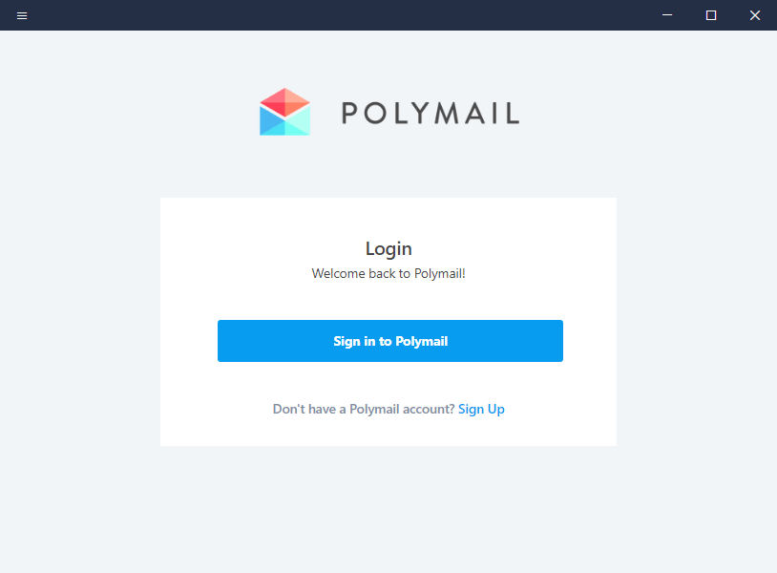The width and height of the screenshot is (777, 573).
Task: Click the POLYMAIL wordmark text
Action: tap(430, 114)
